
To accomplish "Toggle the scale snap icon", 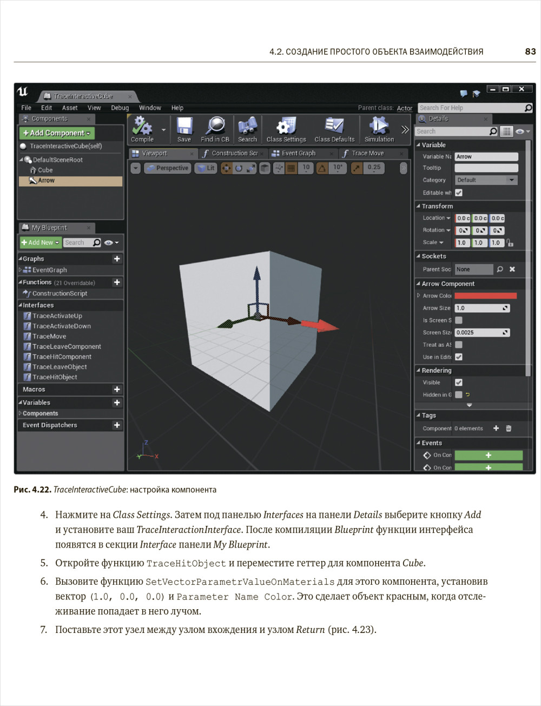I will click(357, 168).
